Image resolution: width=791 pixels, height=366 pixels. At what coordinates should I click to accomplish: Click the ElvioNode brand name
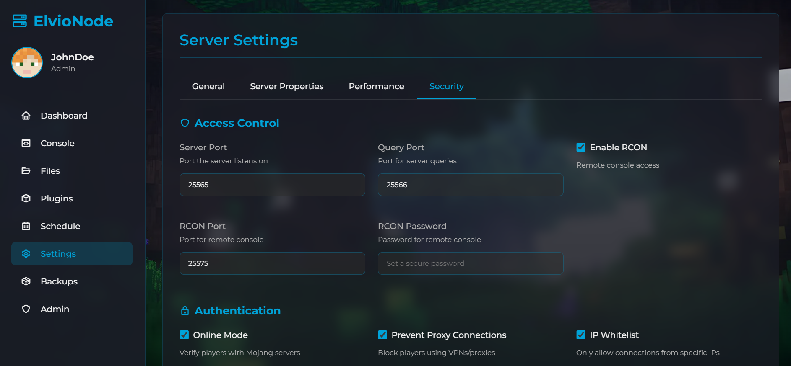73,21
